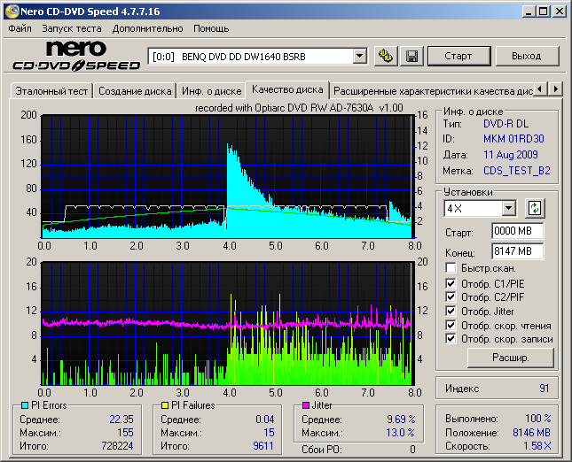Click the disc type DVD-R DL
This screenshot has height=462, width=572.
(506, 124)
